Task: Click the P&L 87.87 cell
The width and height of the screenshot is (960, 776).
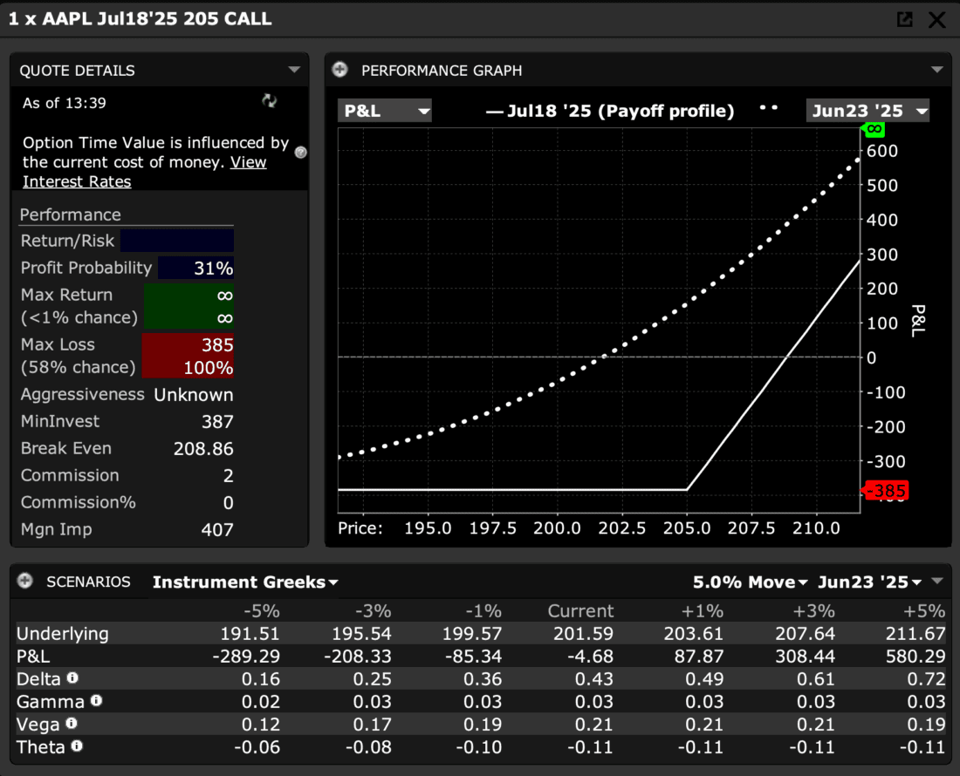Action: 699,657
